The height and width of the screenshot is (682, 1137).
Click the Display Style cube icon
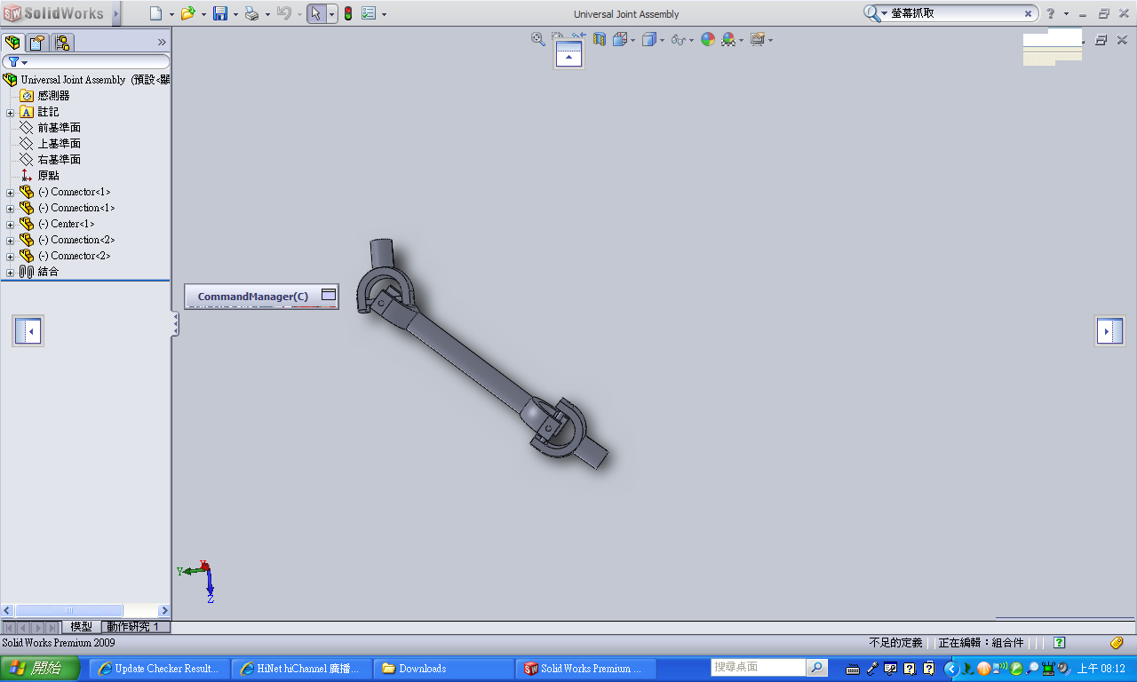pos(649,39)
